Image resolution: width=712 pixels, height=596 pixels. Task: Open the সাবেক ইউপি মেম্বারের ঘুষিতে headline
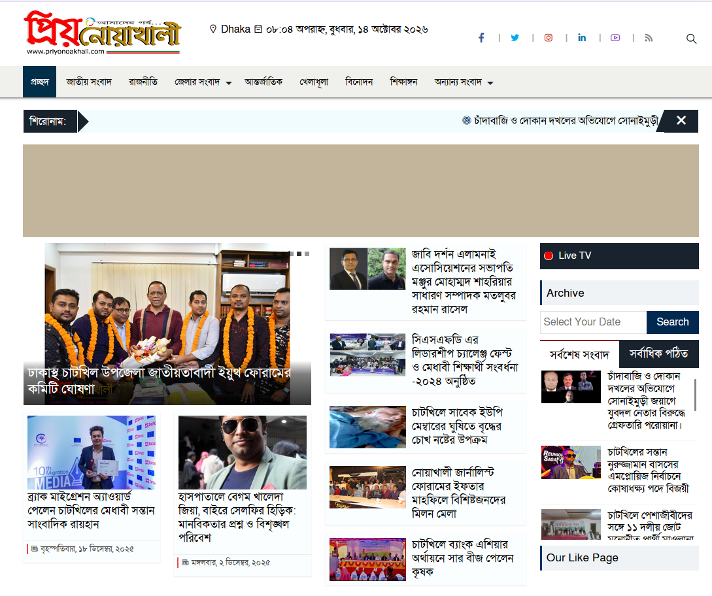[x=457, y=426]
